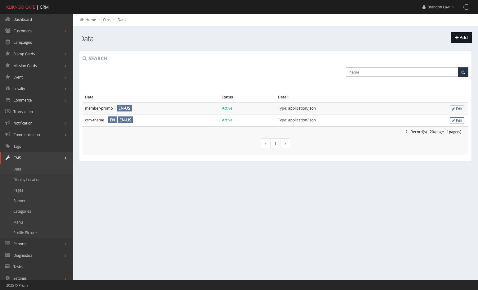Expand the Diagnostics submenu chevron
The height and width of the screenshot is (290, 478).
tap(65, 256)
